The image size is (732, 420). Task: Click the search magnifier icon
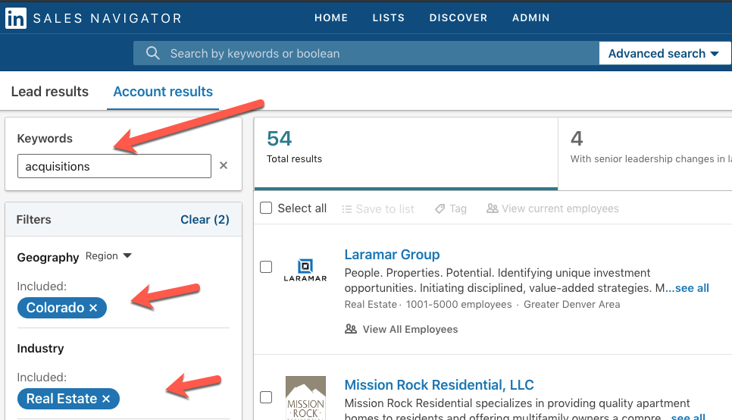tap(152, 53)
